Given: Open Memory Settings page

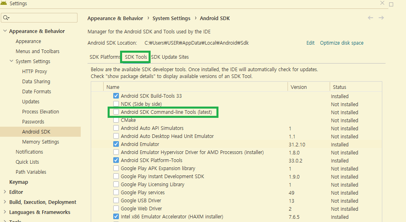Looking at the screenshot, I should 41,142.
